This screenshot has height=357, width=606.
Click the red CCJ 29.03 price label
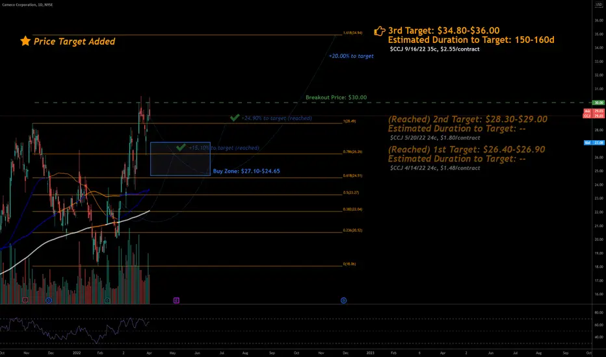(594, 116)
